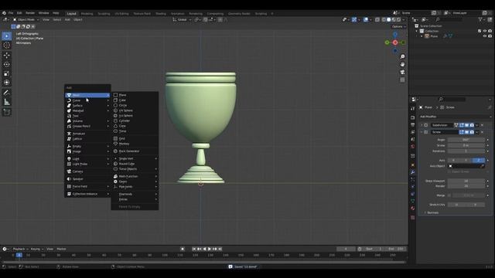Toggle camera view icon in viewport
Screen dimensions: 495x278
click(x=402, y=72)
